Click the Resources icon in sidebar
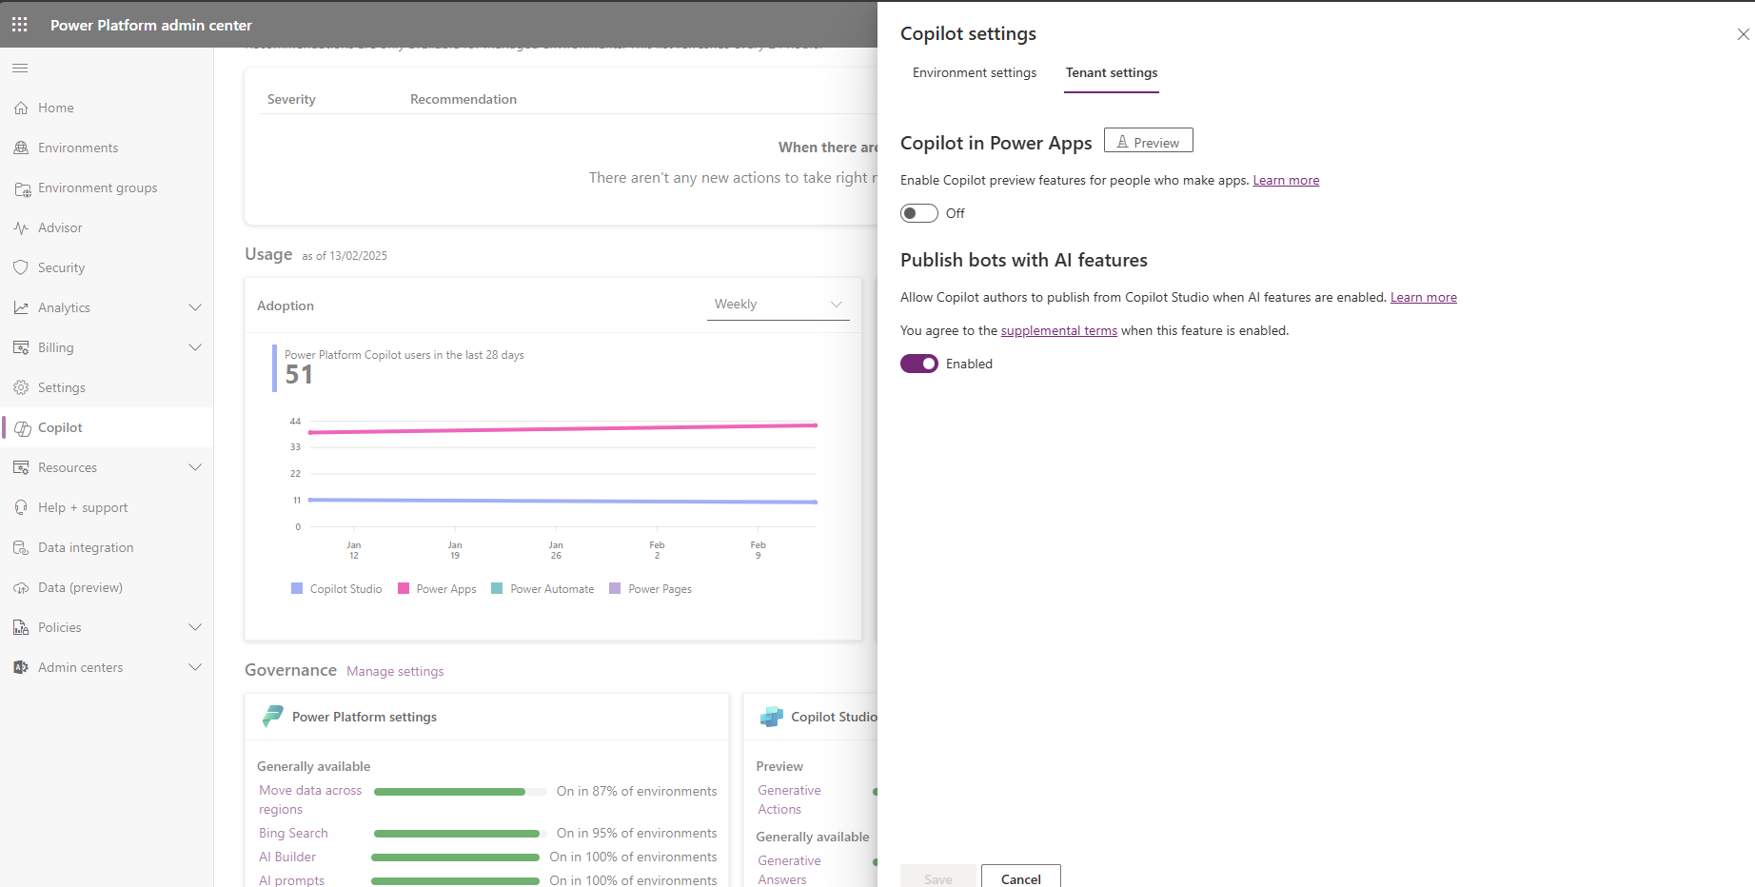Image resolution: width=1755 pixels, height=887 pixels. (x=21, y=467)
